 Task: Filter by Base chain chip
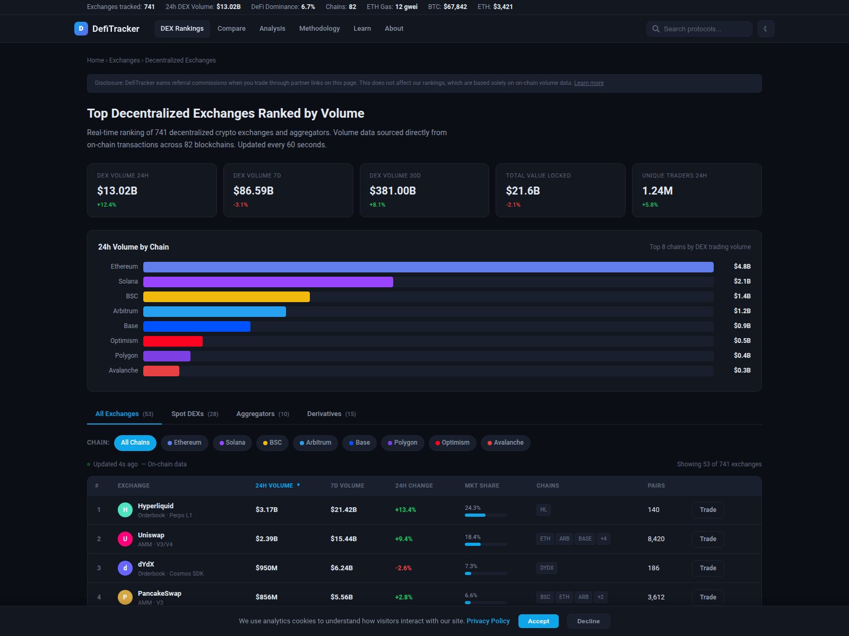360,443
